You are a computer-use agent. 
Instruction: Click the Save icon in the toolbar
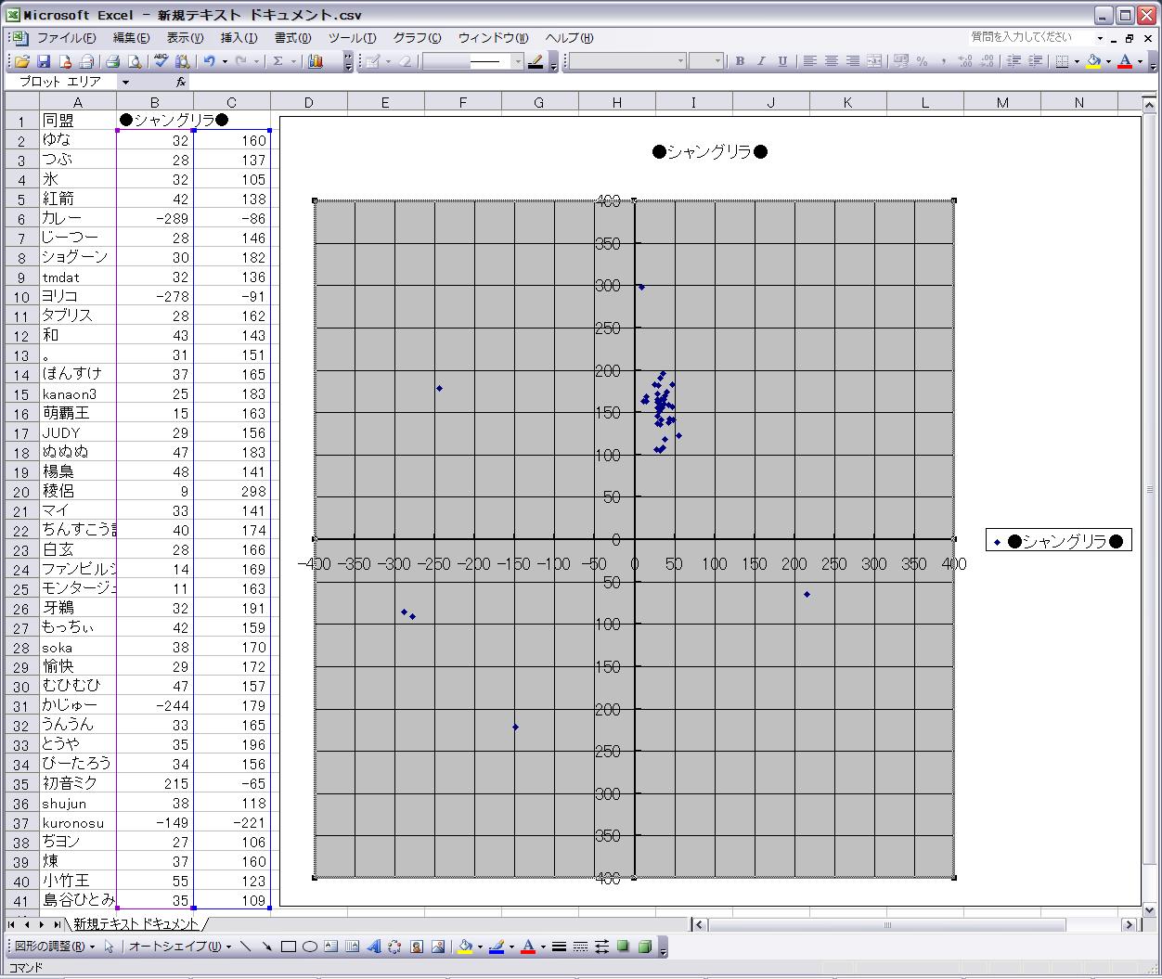tap(45, 61)
